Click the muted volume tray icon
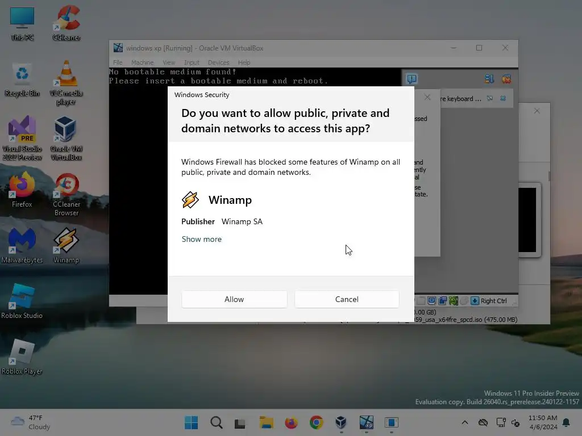This screenshot has width=582, height=436. coord(516,422)
